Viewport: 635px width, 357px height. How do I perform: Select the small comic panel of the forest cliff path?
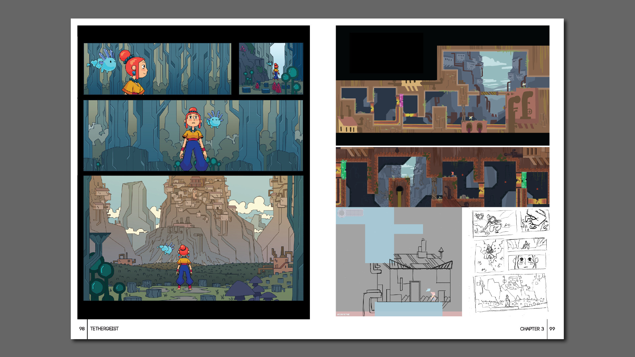click(271, 69)
